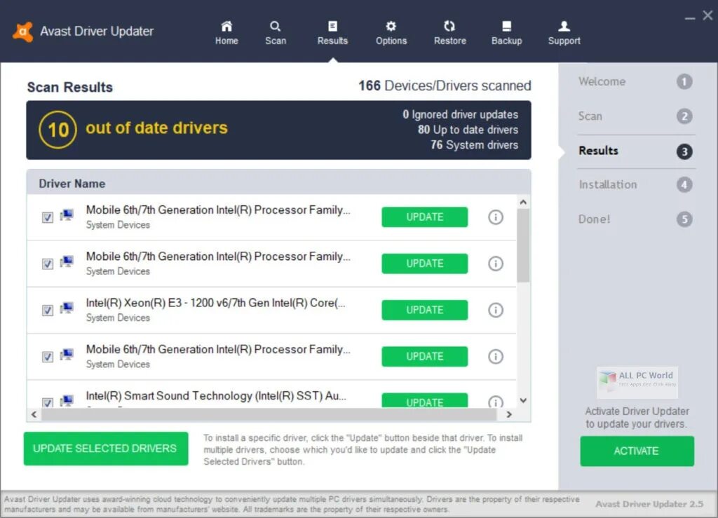This screenshot has height=518, width=718.
Task: Click the Avast logo in the top-left corner
Action: (23, 30)
